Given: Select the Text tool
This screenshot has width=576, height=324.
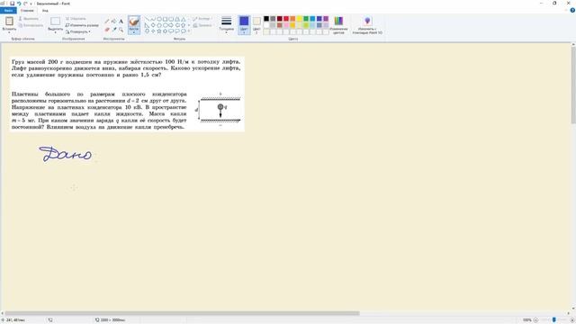Looking at the screenshot, I should coord(121,22).
